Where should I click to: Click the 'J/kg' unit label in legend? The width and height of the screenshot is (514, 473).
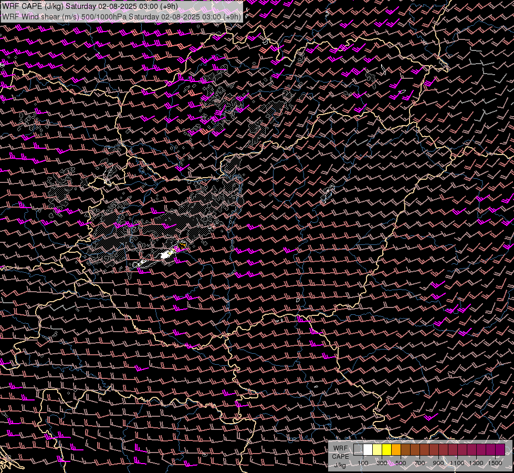(340, 465)
